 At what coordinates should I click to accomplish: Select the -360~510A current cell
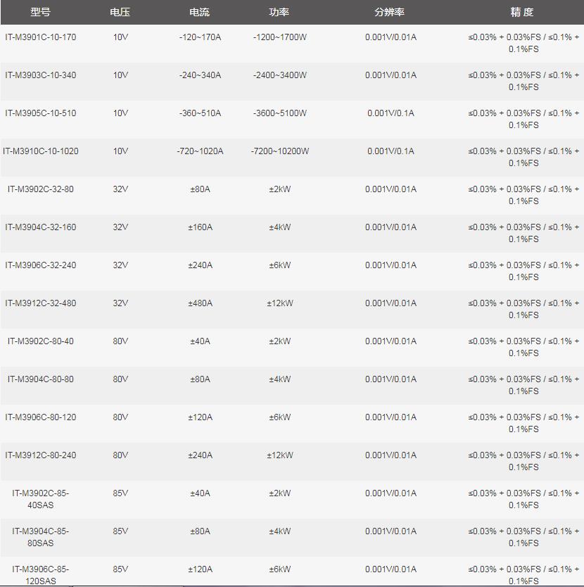click(200, 113)
